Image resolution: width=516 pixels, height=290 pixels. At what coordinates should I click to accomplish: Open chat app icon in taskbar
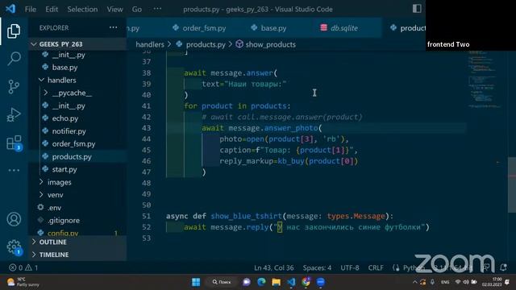click(247, 282)
